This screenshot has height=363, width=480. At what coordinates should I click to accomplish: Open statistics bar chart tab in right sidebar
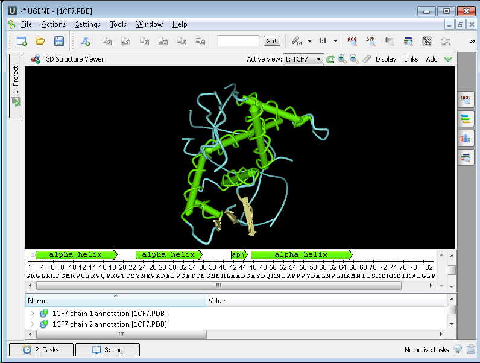(x=466, y=138)
